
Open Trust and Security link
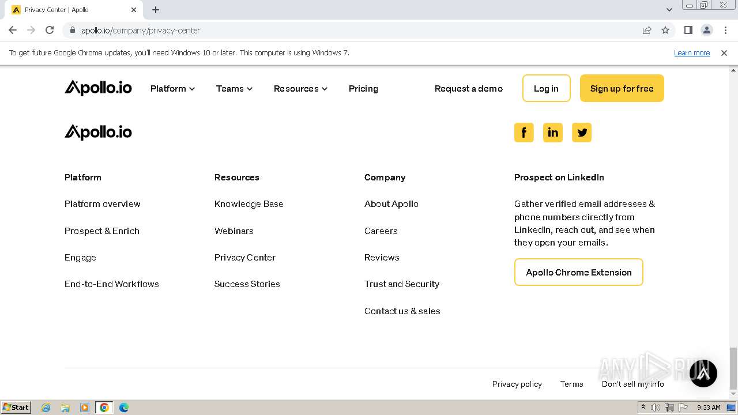pyautogui.click(x=401, y=284)
